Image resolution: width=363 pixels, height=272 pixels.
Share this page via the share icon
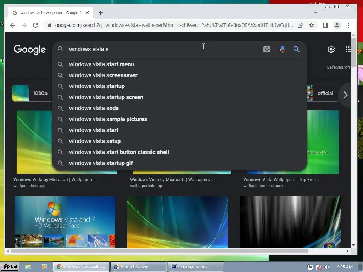click(x=300, y=25)
